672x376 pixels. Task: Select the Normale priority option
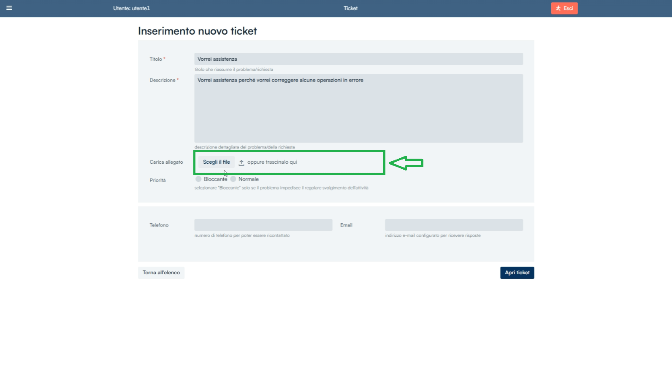pyautogui.click(x=233, y=179)
